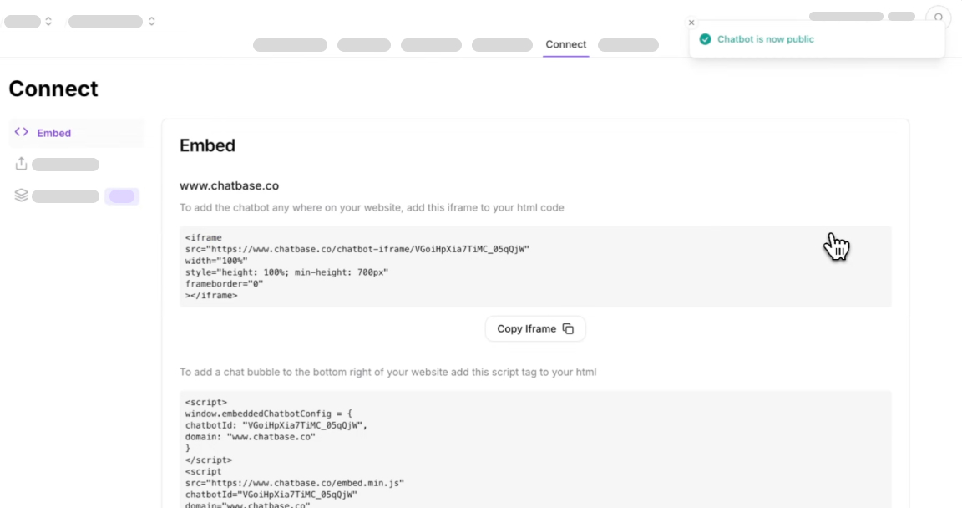962x508 pixels.
Task: Open the tab right after Connect
Action: tap(628, 45)
